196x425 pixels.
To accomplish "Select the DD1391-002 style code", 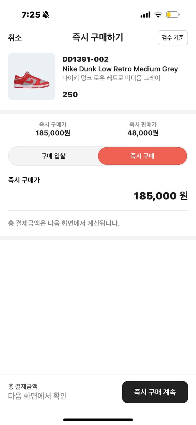I will (x=86, y=59).
